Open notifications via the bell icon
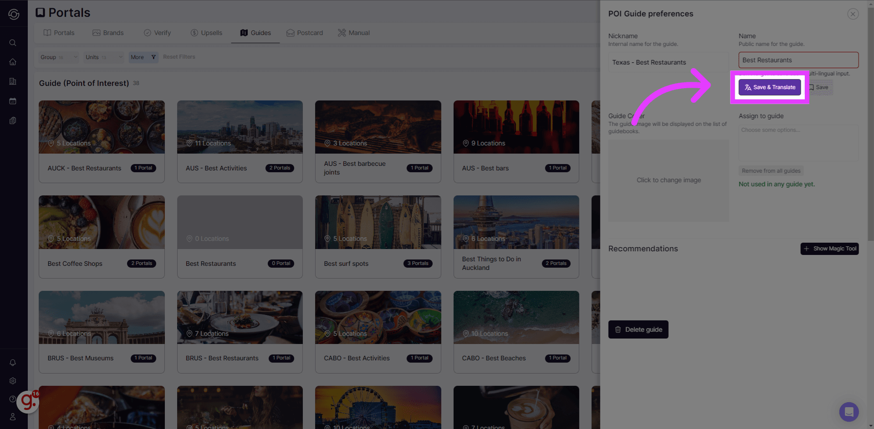Screen dimensions: 874x429 tap(12, 362)
